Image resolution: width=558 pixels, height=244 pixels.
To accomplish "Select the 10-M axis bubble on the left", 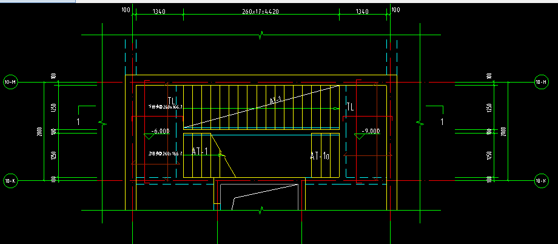I will pos(10,83).
